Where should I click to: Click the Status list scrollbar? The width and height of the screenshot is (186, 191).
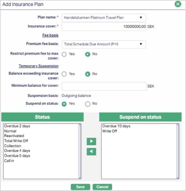80,151
